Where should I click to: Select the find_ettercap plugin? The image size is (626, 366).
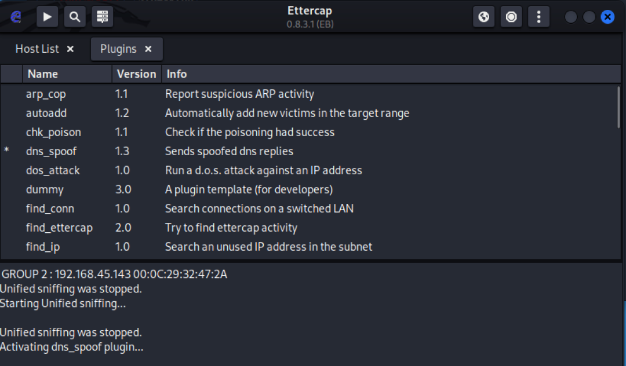(59, 228)
